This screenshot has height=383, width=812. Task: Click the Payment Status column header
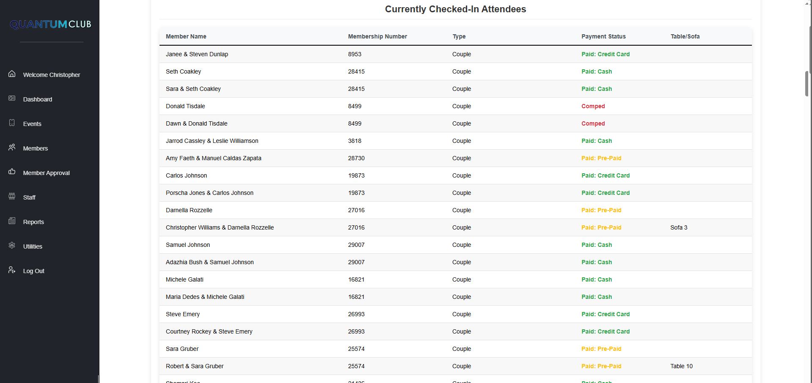coord(603,36)
